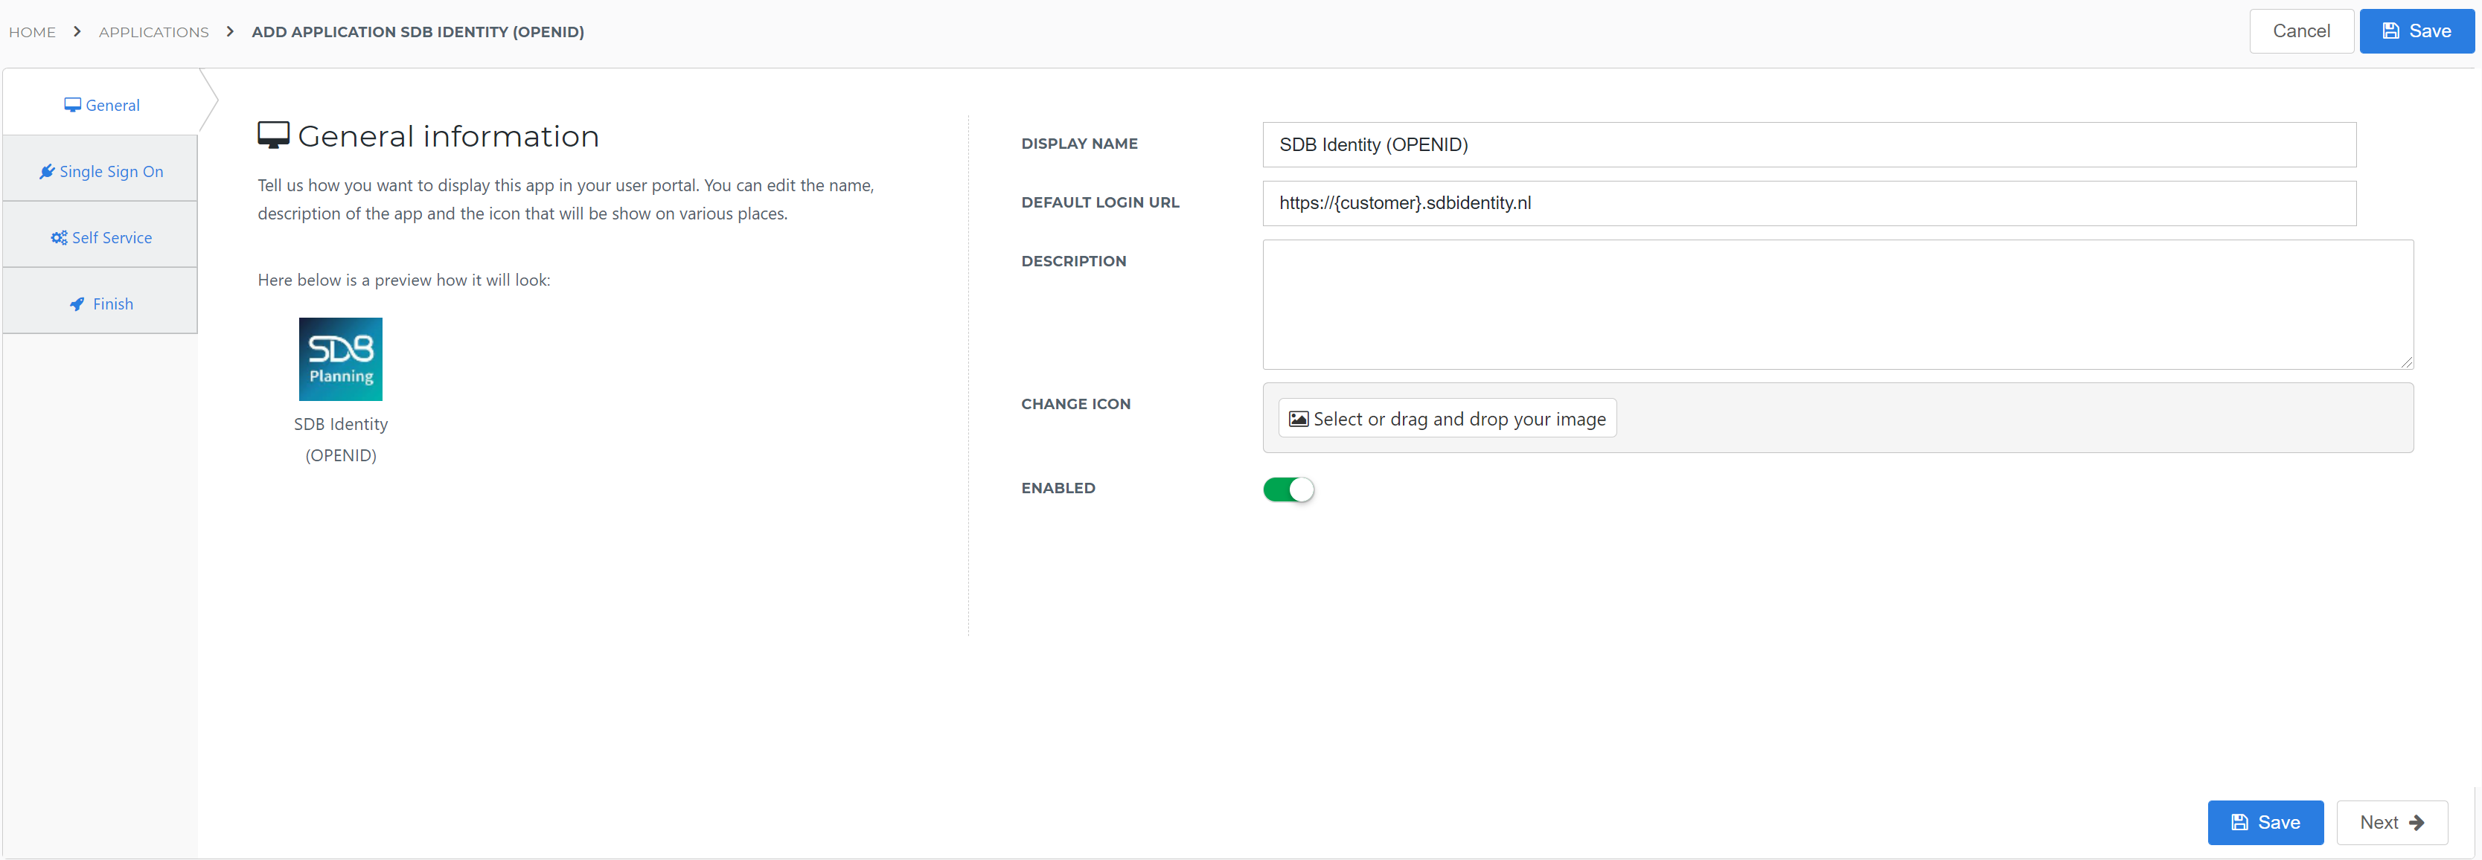
Task: Focus the Default Login URL field
Action: point(1808,203)
